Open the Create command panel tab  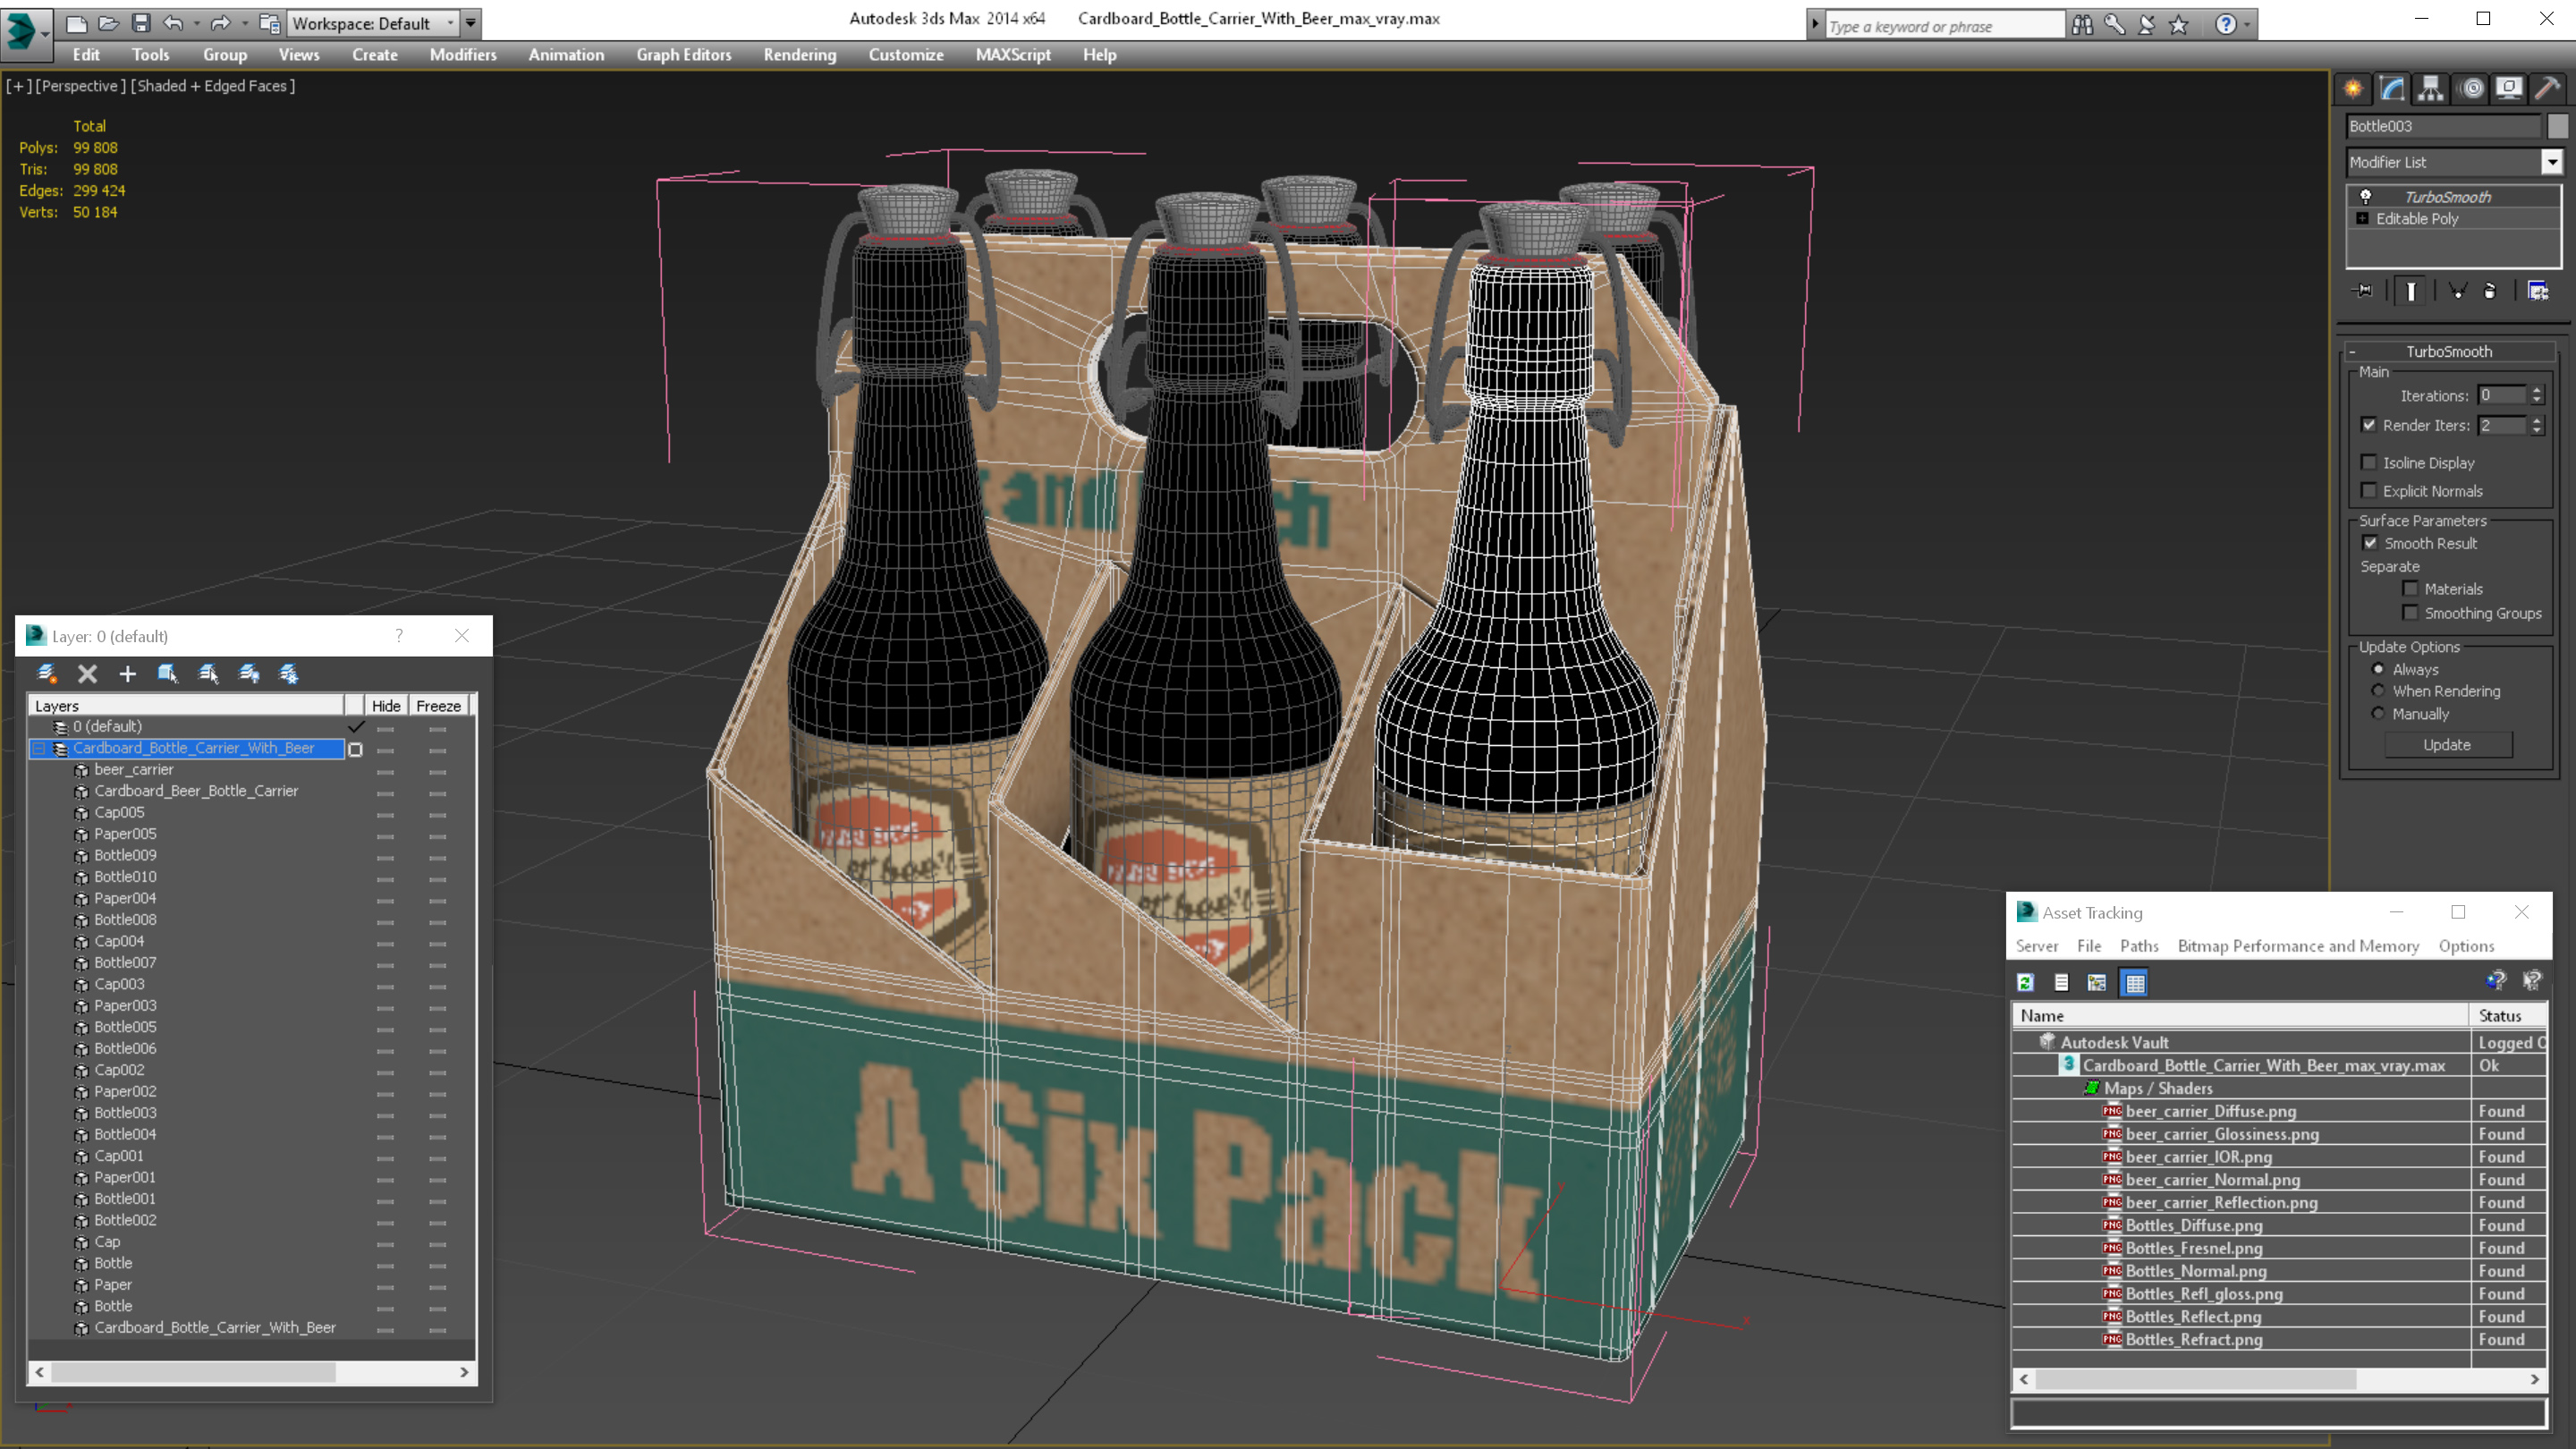point(2353,89)
